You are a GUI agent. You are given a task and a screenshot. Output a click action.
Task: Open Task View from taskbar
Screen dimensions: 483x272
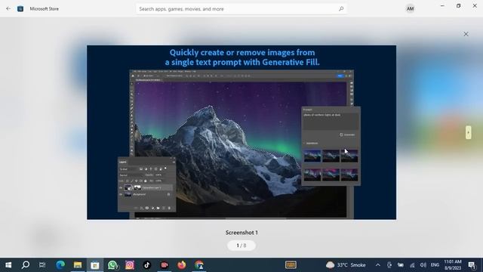coord(42,265)
